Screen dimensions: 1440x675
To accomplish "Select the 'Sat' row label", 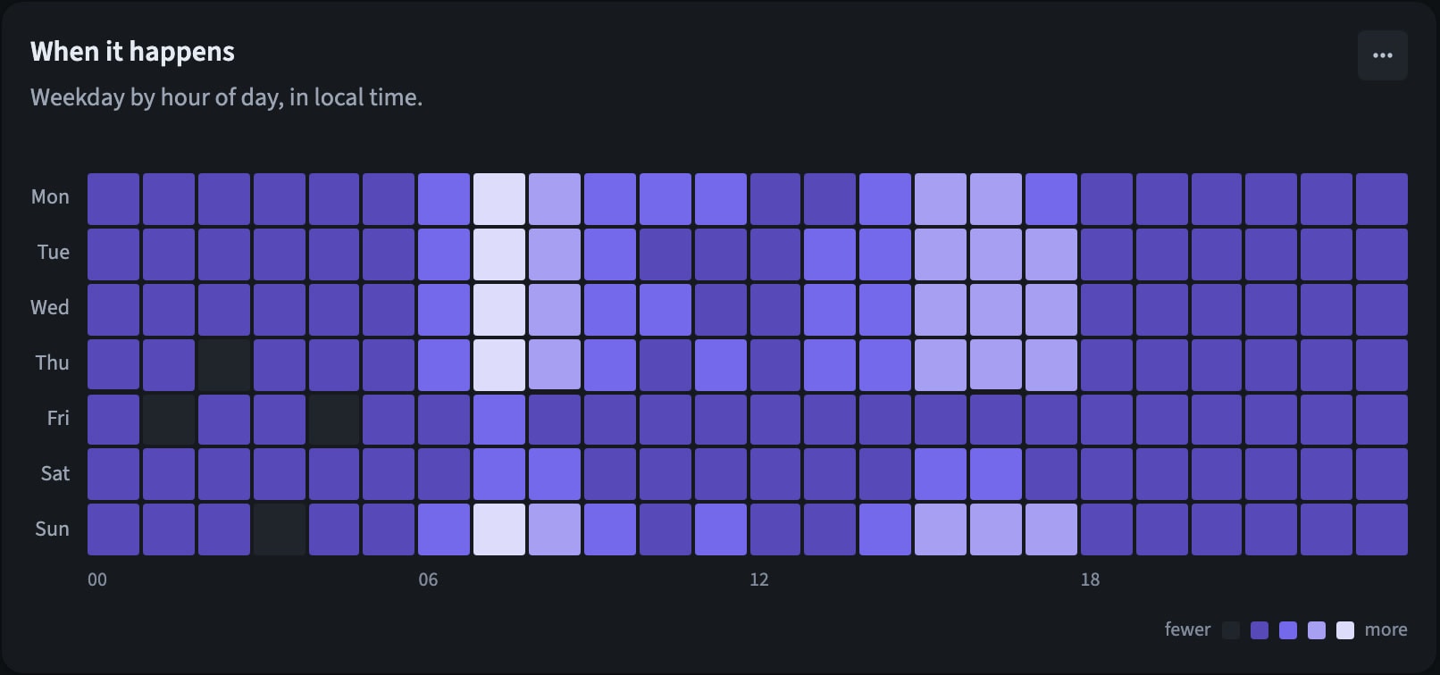I will click(x=55, y=474).
